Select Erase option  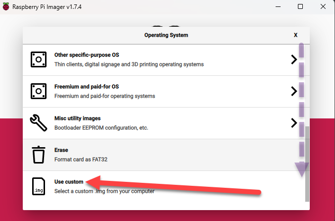(x=164, y=155)
